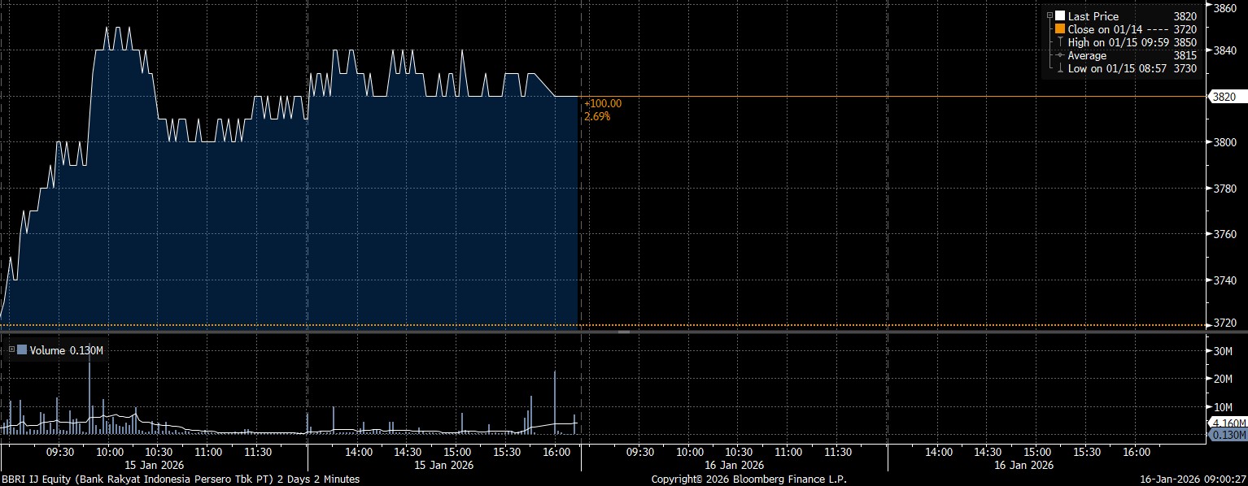
Task: Click the 3820 last price axis flag
Action: 1225,97
